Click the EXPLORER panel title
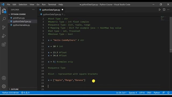The height and width of the screenshot is (97, 172). click(15, 10)
